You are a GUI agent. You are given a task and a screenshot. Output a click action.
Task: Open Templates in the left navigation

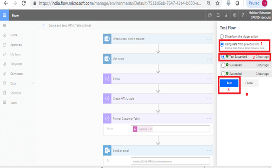click(x=16, y=64)
